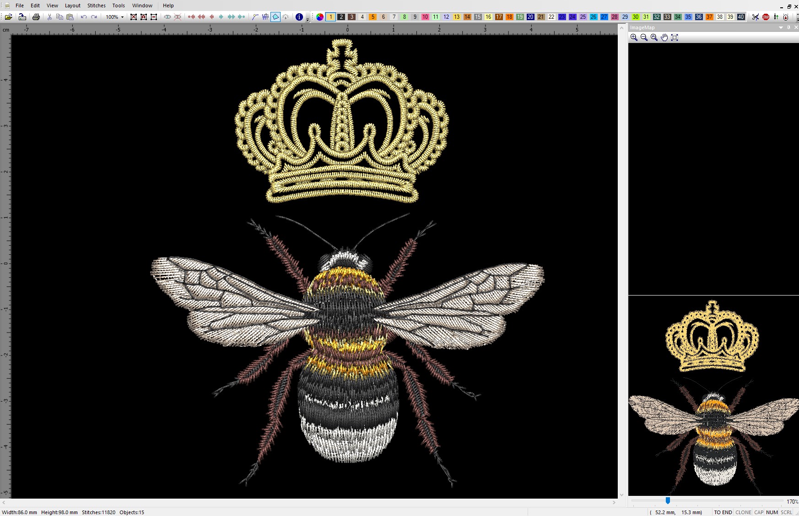Click the Print icon in toolbar
The image size is (799, 516).
36,17
